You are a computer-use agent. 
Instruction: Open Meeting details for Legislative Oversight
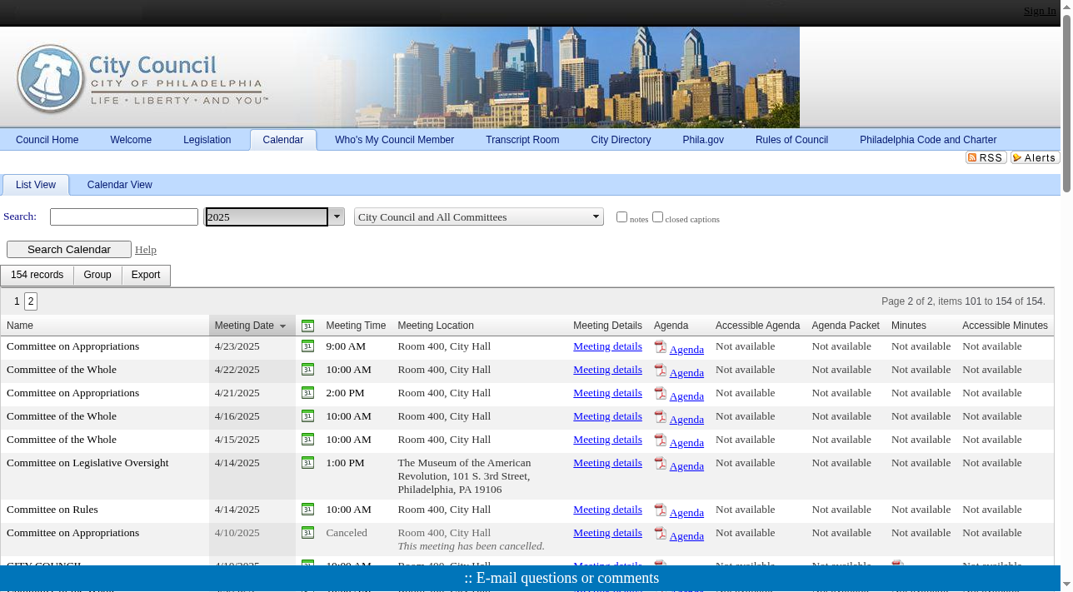pos(607,463)
